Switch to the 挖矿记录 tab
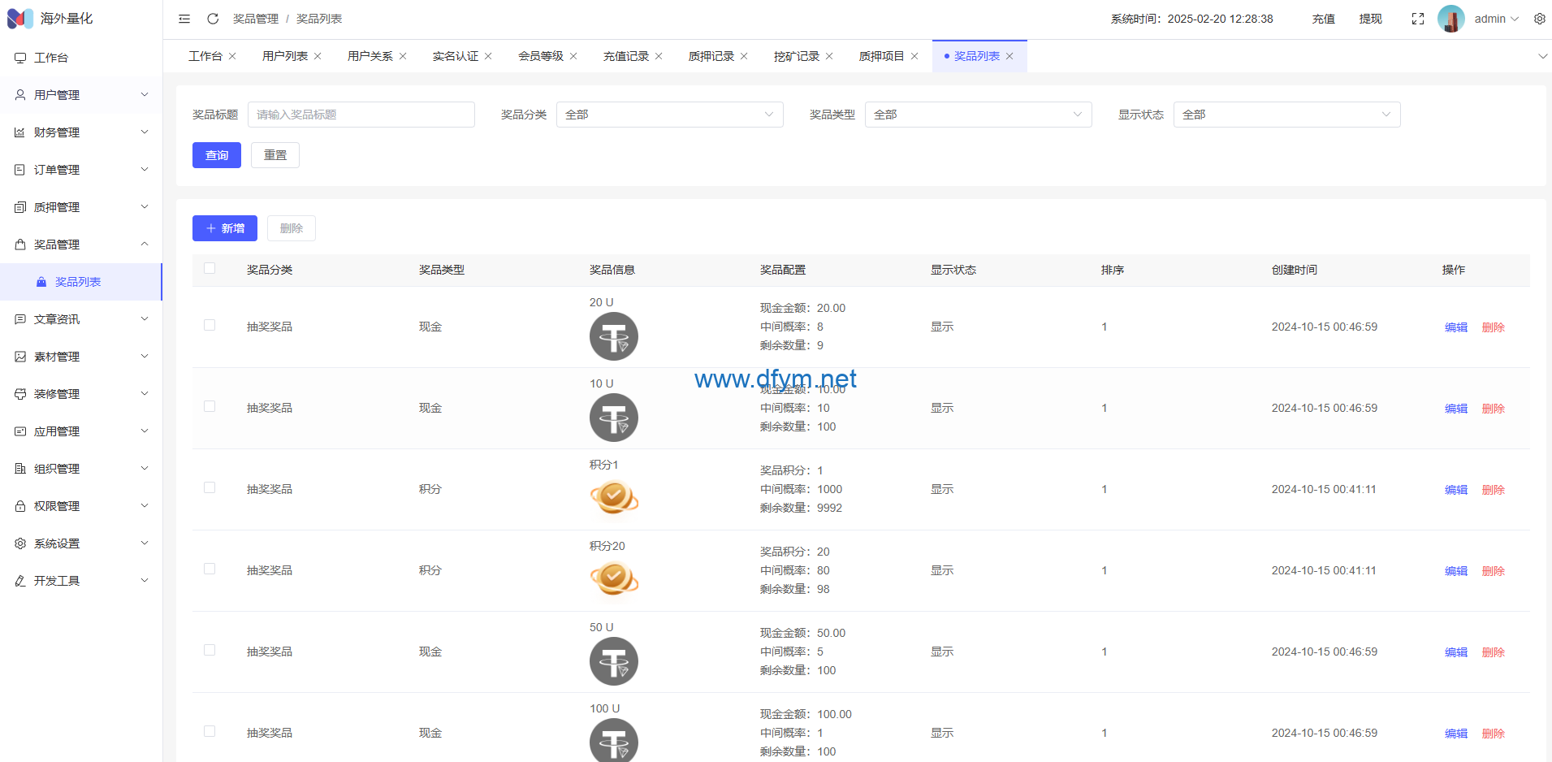The width and height of the screenshot is (1552, 762). tap(797, 56)
